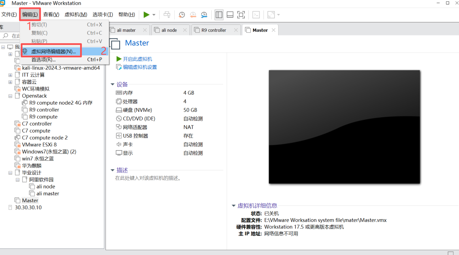This screenshot has height=255, width=459.
Task: Switch to the ali node tab
Action: coord(169,30)
